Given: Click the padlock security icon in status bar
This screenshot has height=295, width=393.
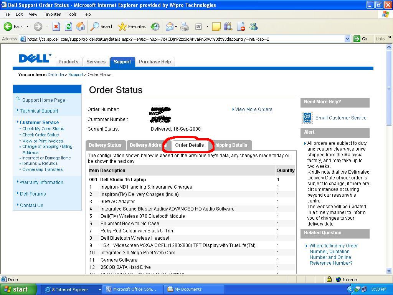Looking at the screenshot, I should (329, 279).
